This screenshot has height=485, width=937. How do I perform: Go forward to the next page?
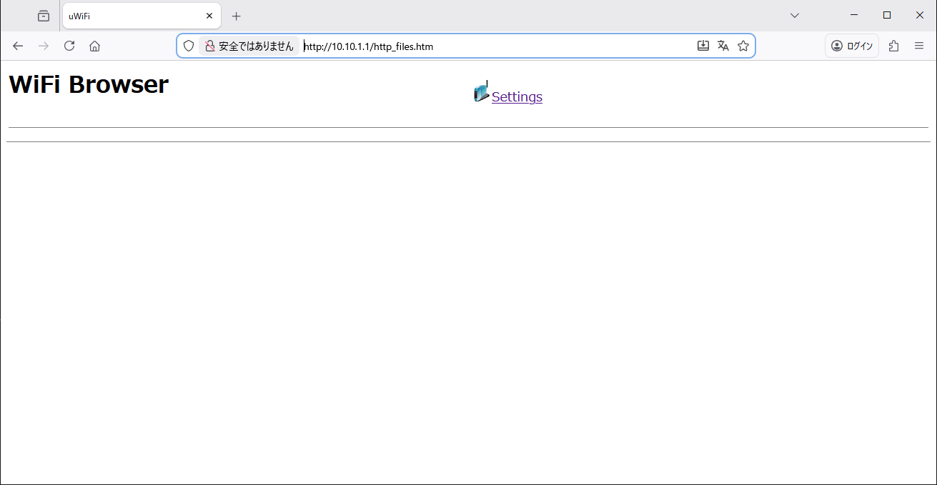44,46
